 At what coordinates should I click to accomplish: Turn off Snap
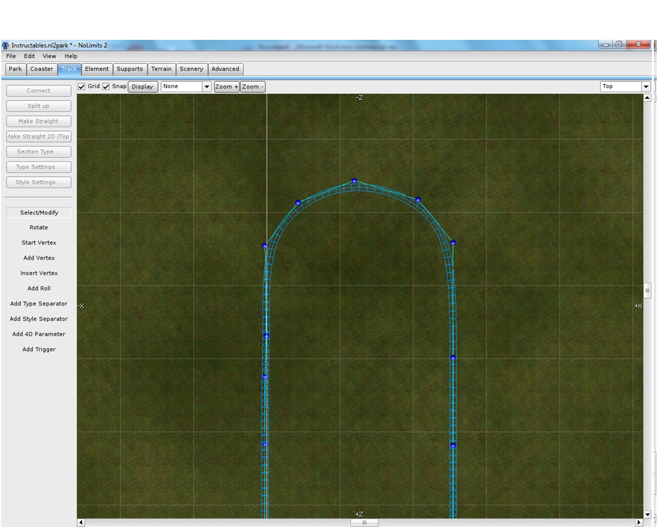(106, 86)
